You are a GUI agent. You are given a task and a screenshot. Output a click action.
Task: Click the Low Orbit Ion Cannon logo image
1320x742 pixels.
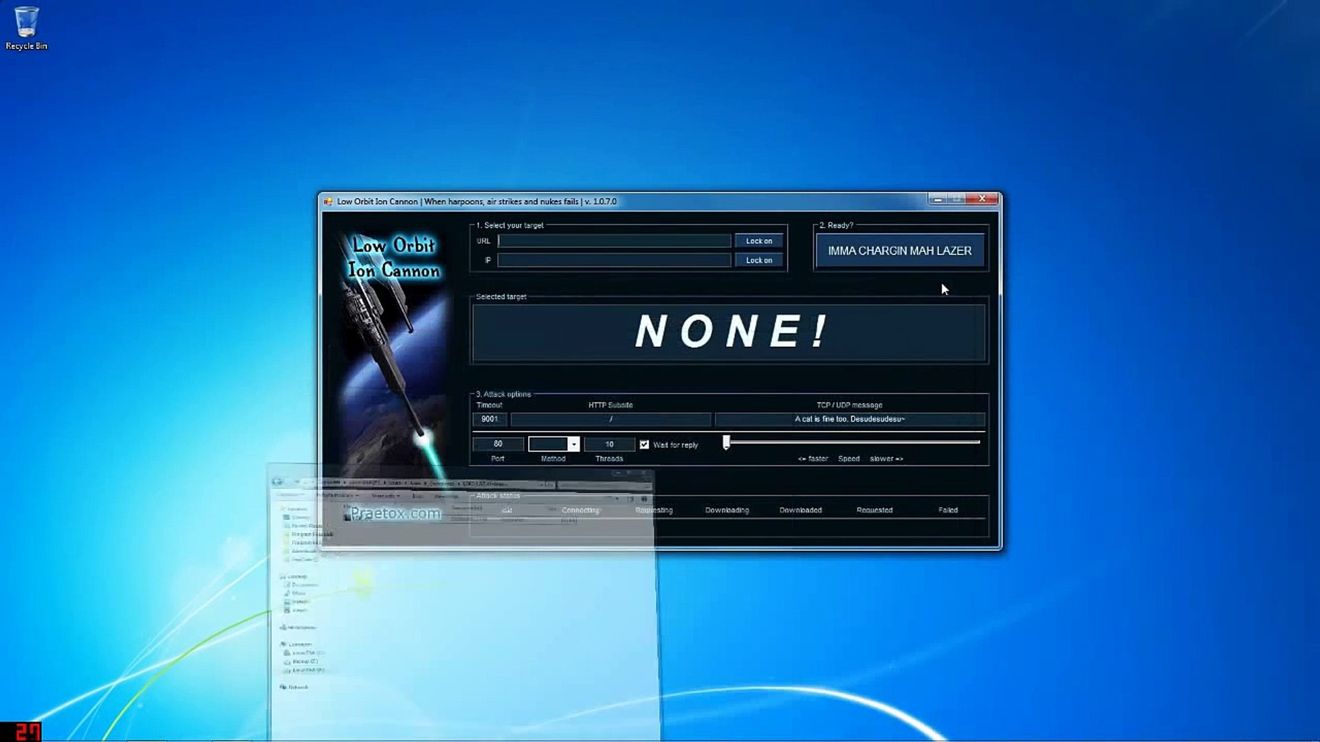[393, 258]
